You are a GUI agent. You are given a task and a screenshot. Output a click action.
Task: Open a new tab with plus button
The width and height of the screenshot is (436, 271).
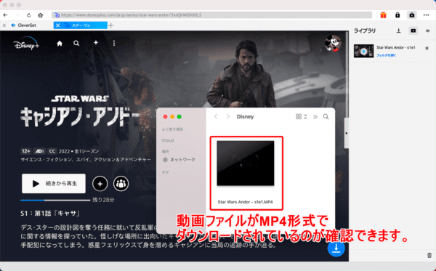coord(111,25)
